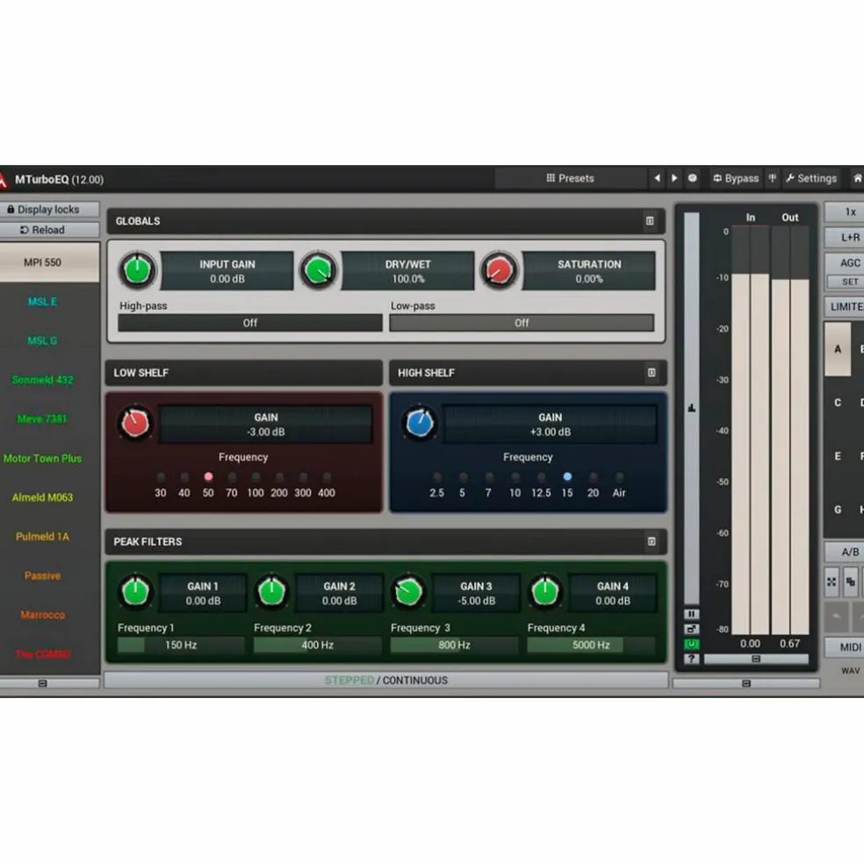This screenshot has width=864, height=864.
Task: Click the home icon in title bar
Action: (x=857, y=178)
